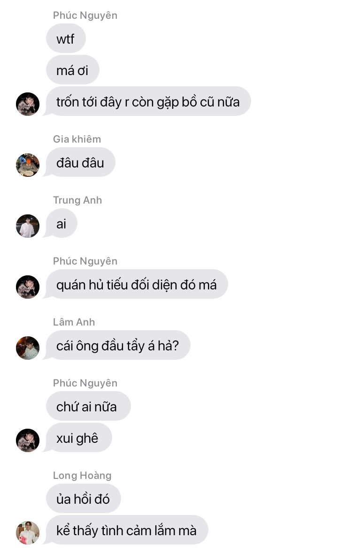Tap the 'chứ ai nữa' bubble
The image size is (338, 553).
point(88,406)
